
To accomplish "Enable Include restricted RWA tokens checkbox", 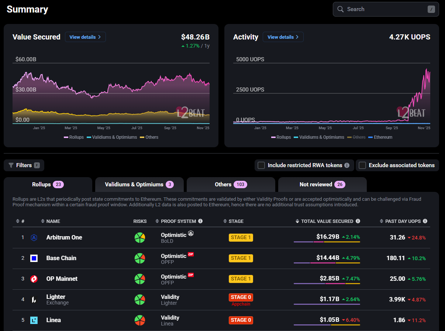I will click(261, 165).
